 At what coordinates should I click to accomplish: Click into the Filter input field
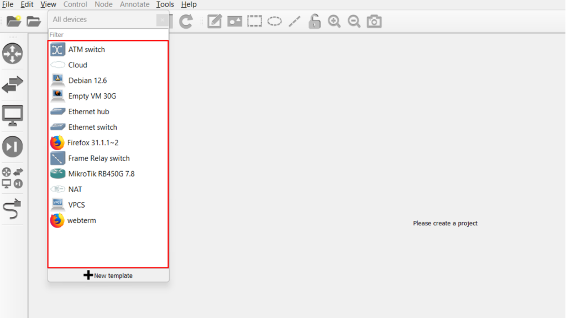coord(108,35)
